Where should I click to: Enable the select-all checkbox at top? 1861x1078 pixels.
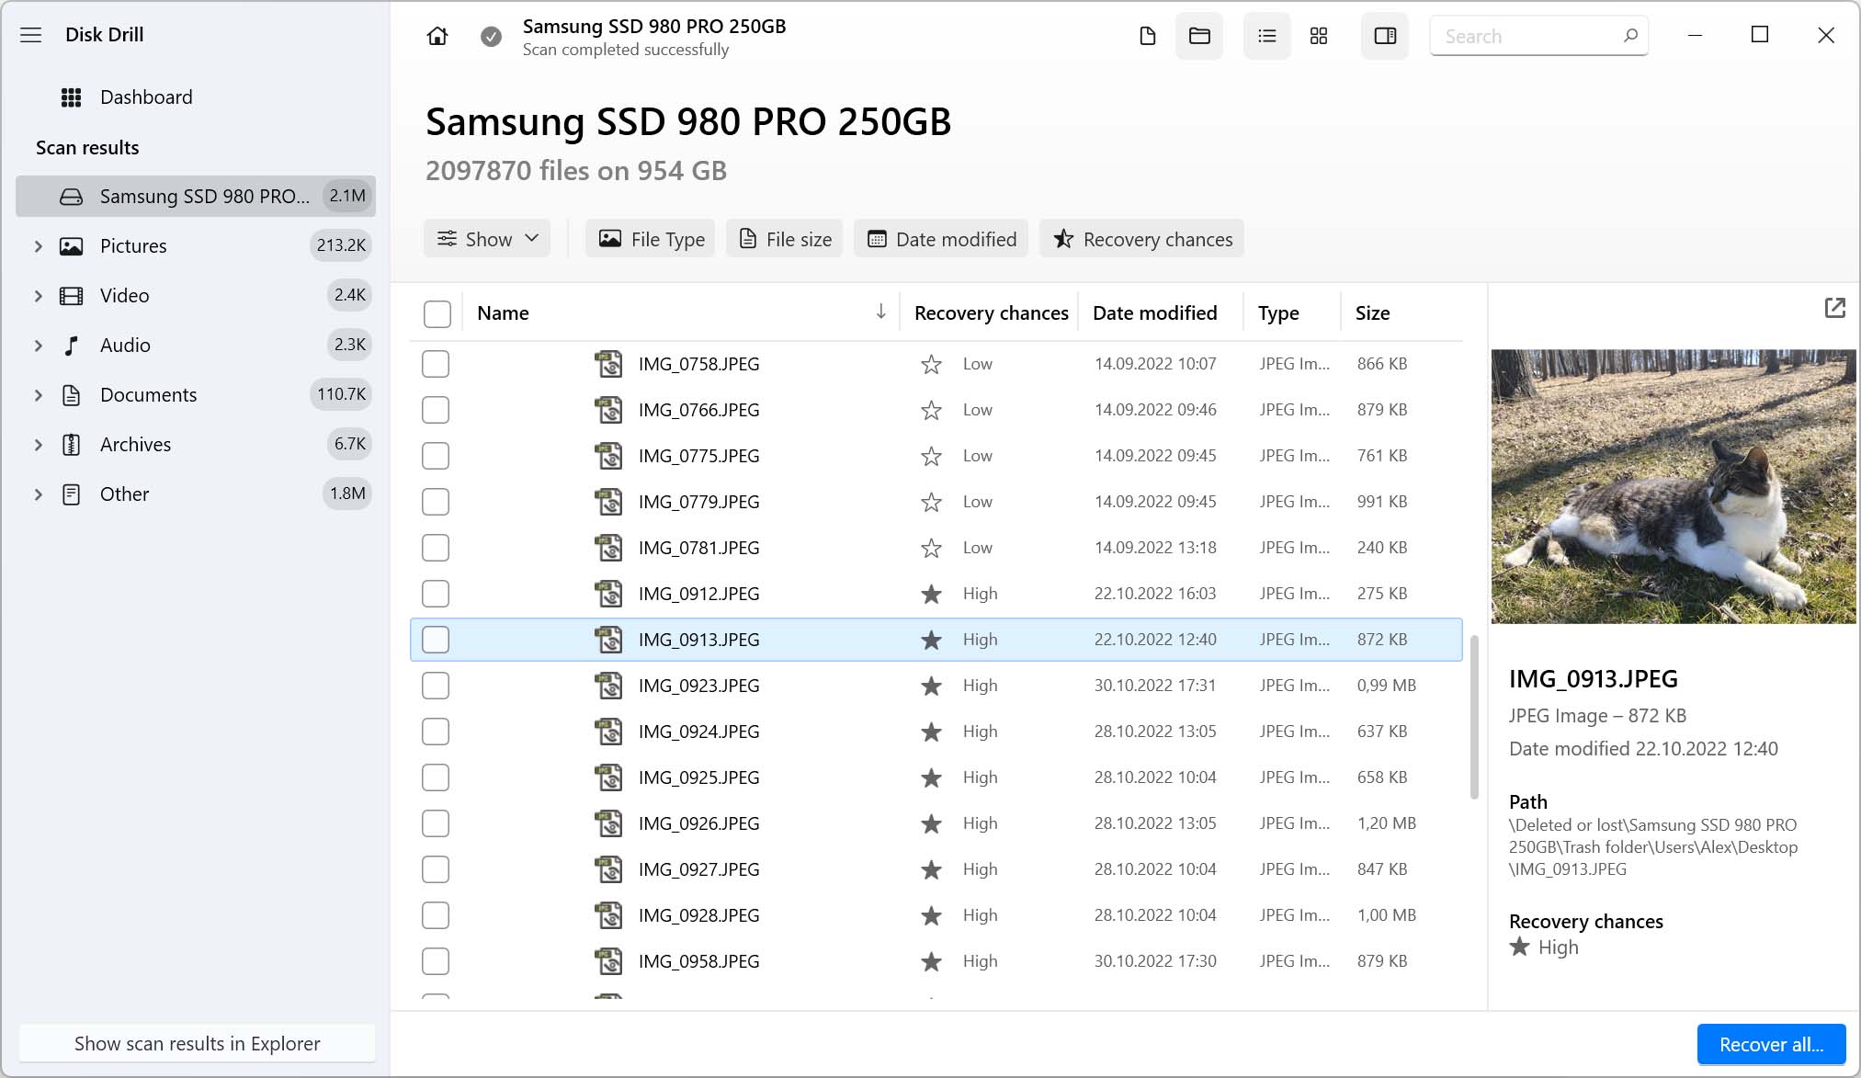coord(437,313)
